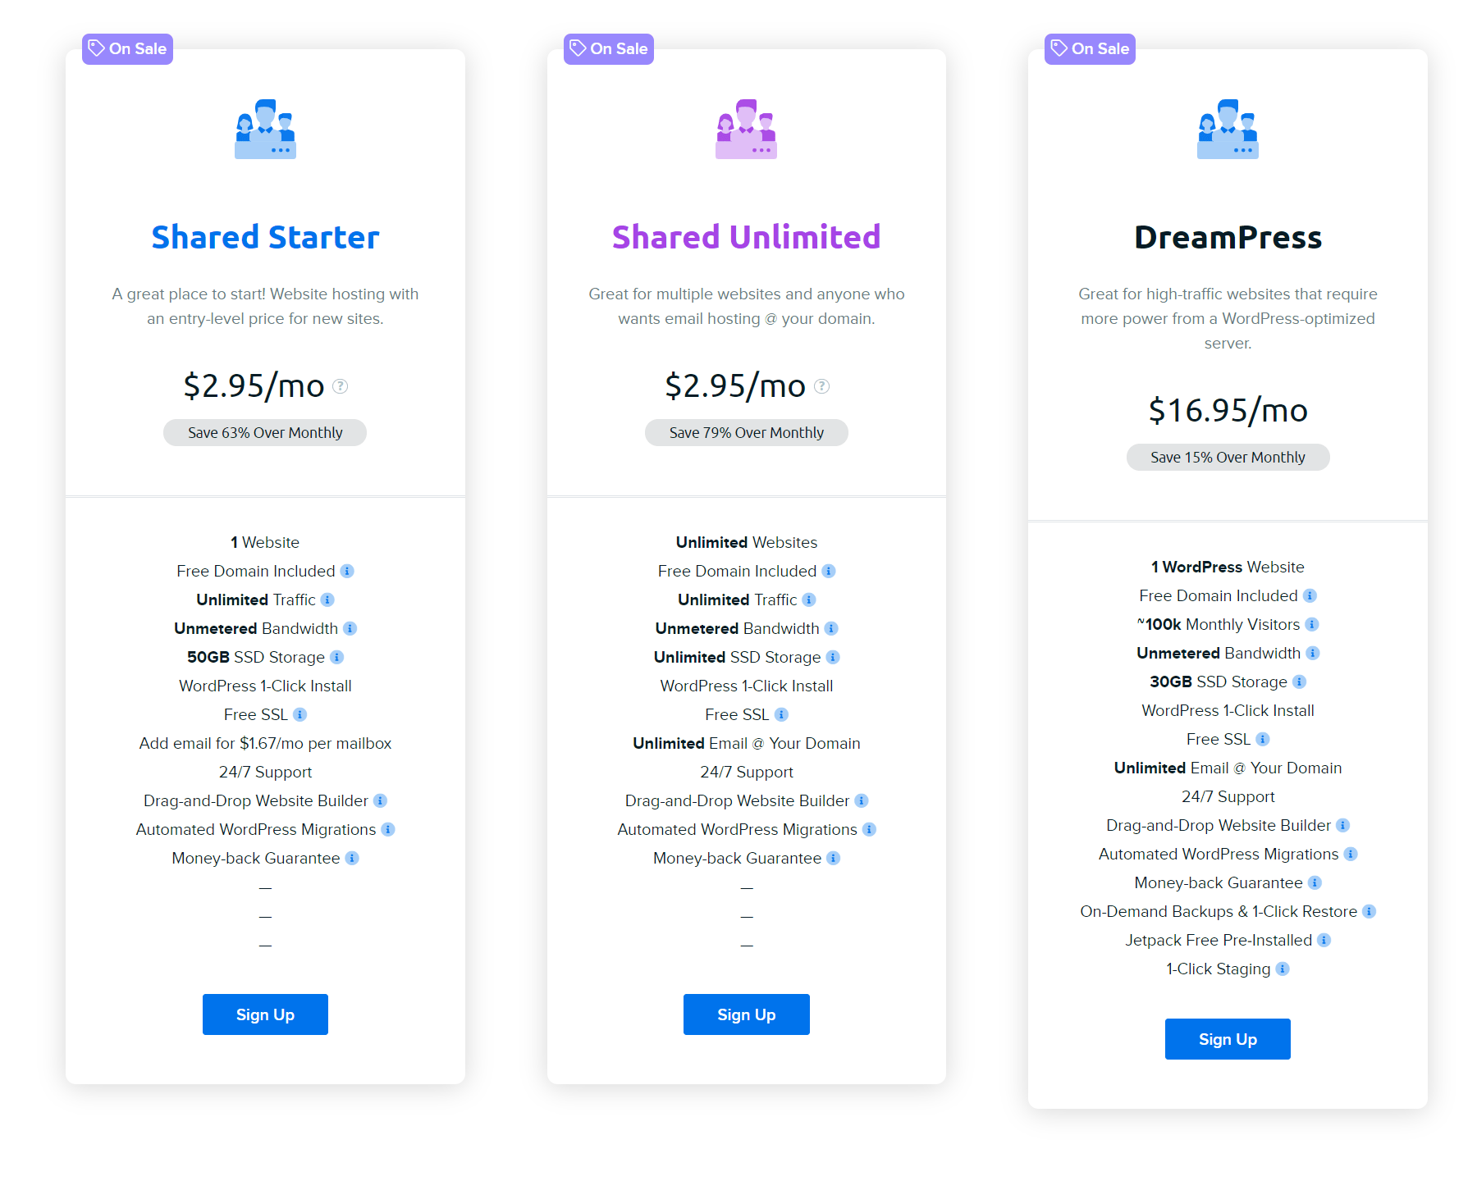
Task: Click the Shared Starter plan icon
Action: [x=265, y=129]
